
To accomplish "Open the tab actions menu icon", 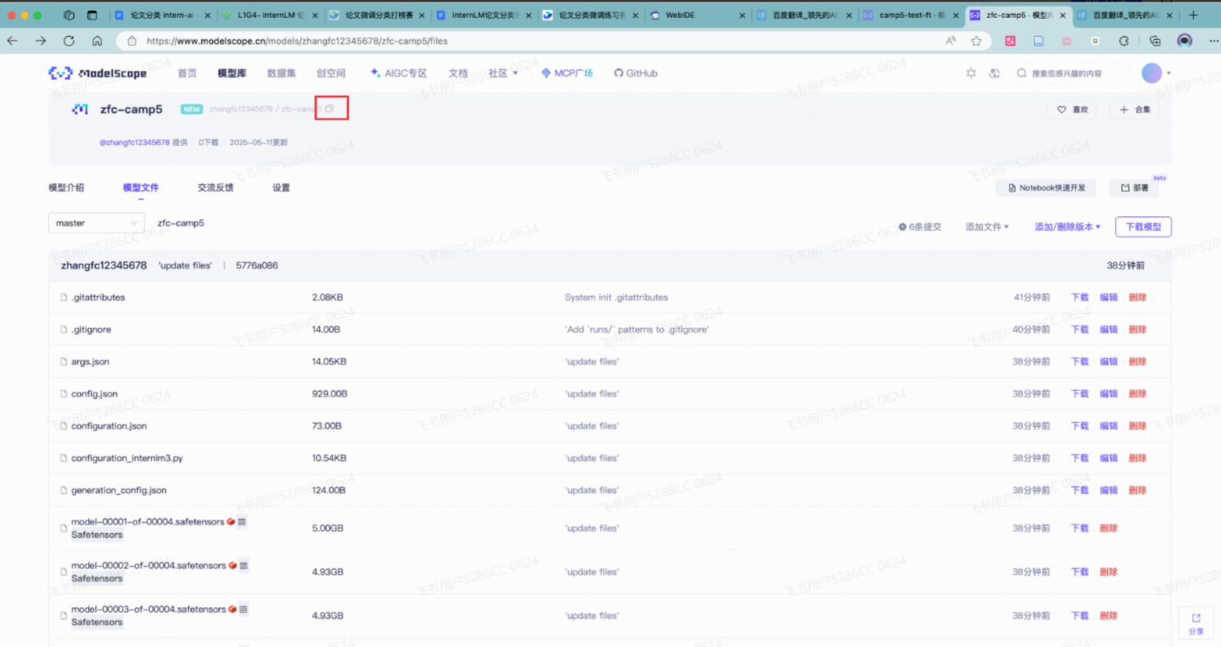I will click(92, 15).
